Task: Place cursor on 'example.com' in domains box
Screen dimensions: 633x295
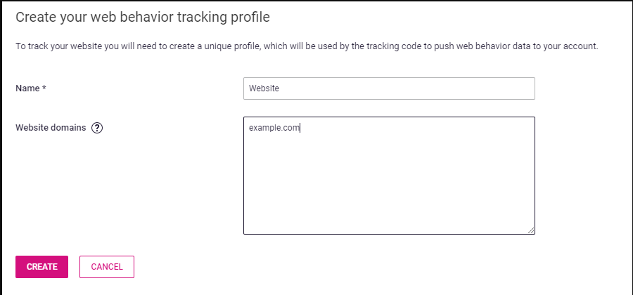Action: tap(274, 128)
